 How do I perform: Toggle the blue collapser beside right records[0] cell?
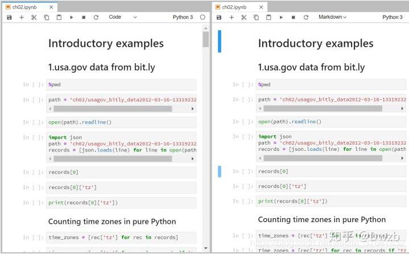(220, 171)
